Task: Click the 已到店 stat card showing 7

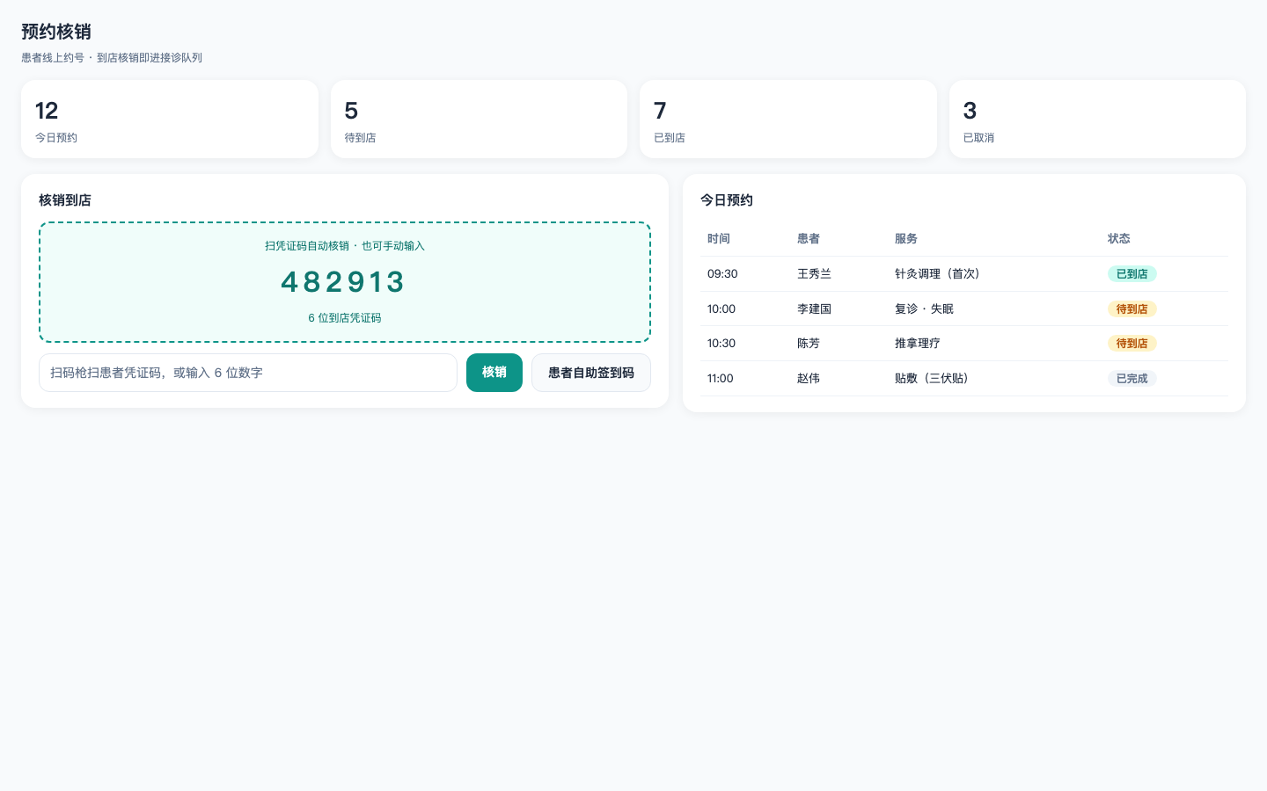Action: 788,120
